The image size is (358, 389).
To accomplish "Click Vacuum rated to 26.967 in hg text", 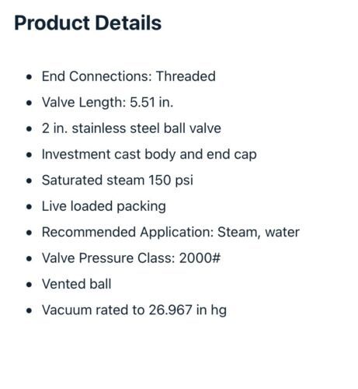I will click(134, 310).
